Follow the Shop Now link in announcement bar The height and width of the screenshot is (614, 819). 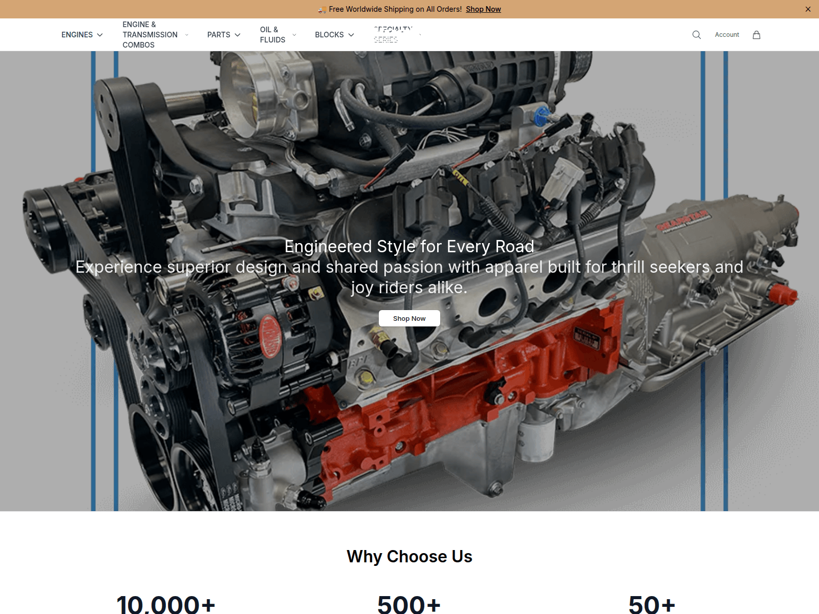point(483,9)
